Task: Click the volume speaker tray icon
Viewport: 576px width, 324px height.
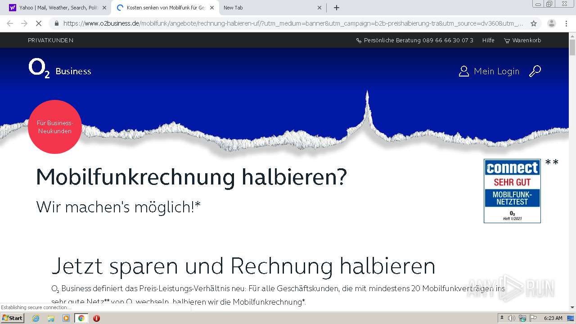Action: click(512, 318)
